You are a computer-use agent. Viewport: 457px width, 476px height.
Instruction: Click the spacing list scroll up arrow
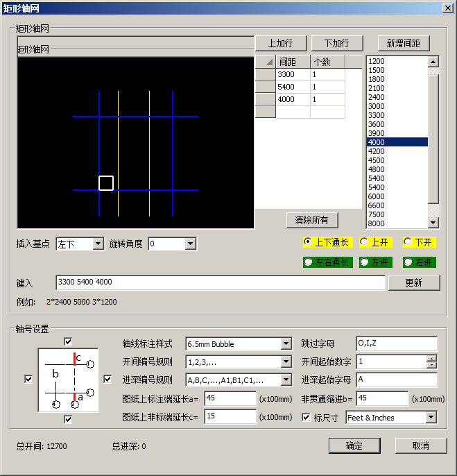point(433,62)
